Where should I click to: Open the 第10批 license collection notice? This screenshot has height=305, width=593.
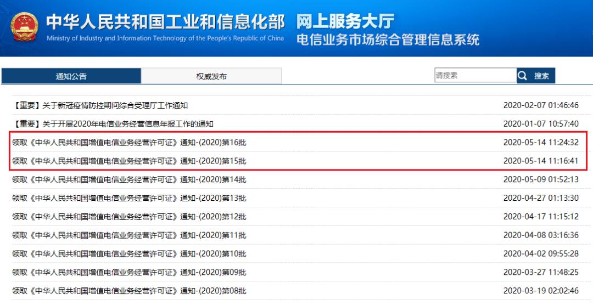pyautogui.click(x=129, y=253)
